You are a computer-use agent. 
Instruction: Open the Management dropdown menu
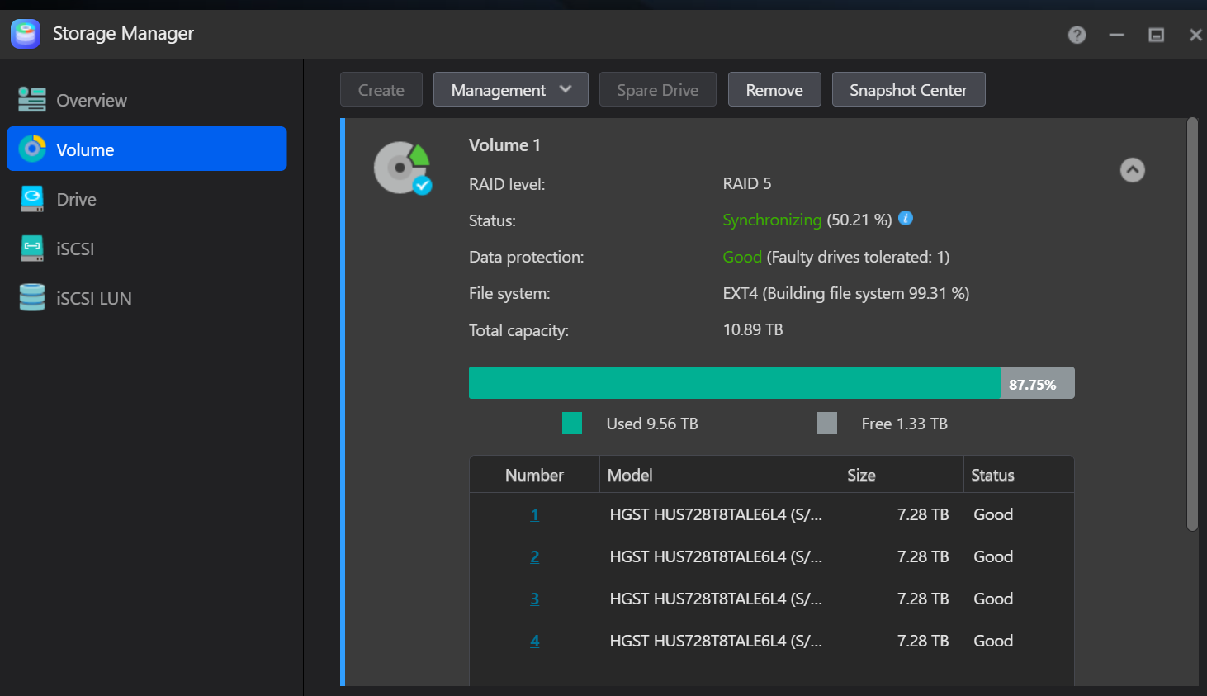click(x=510, y=90)
